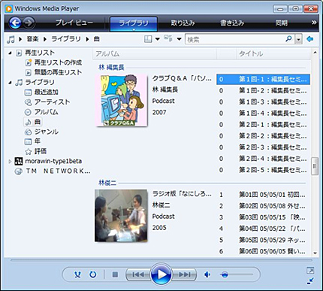Click the クラブQ&A album cover thumbnail

tap(121, 100)
